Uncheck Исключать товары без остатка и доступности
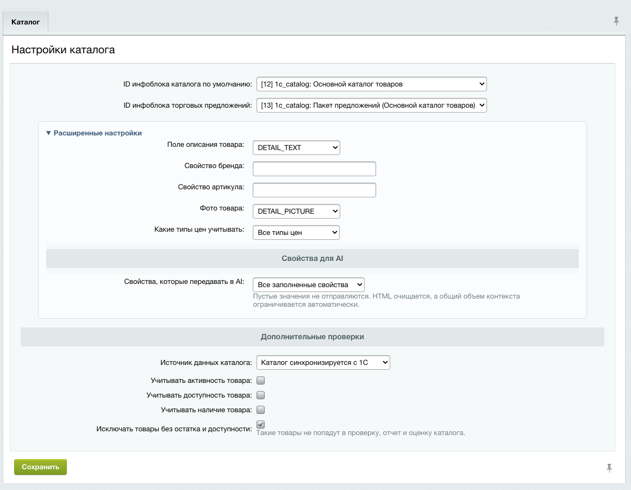The width and height of the screenshot is (631, 490). pos(260,424)
